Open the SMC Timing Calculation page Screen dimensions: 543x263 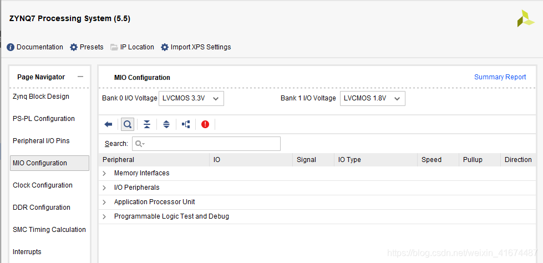(x=49, y=229)
